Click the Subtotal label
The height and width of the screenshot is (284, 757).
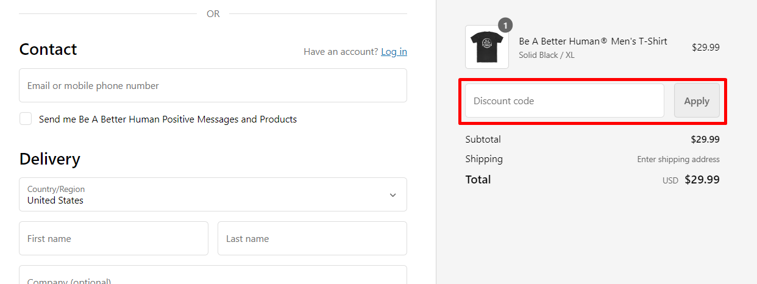483,139
